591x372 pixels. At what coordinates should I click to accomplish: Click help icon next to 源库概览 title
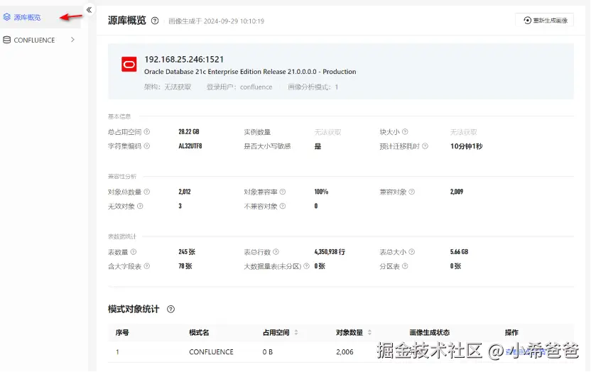click(155, 21)
